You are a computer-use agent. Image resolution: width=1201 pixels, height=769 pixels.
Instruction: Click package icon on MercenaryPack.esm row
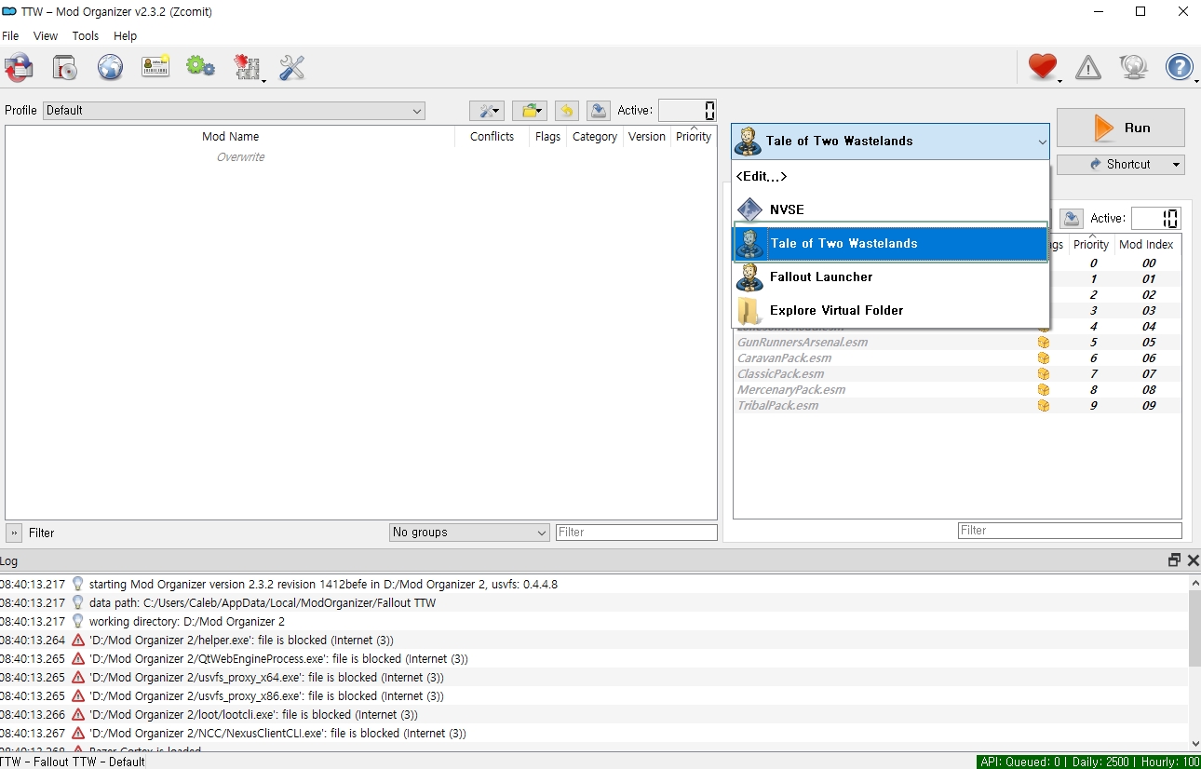(1043, 390)
